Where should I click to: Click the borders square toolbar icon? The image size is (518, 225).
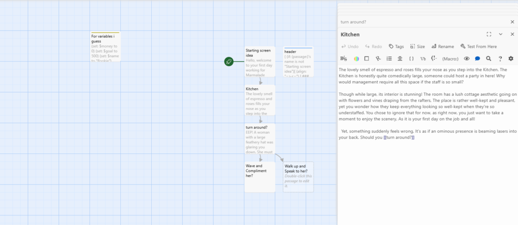(367, 59)
